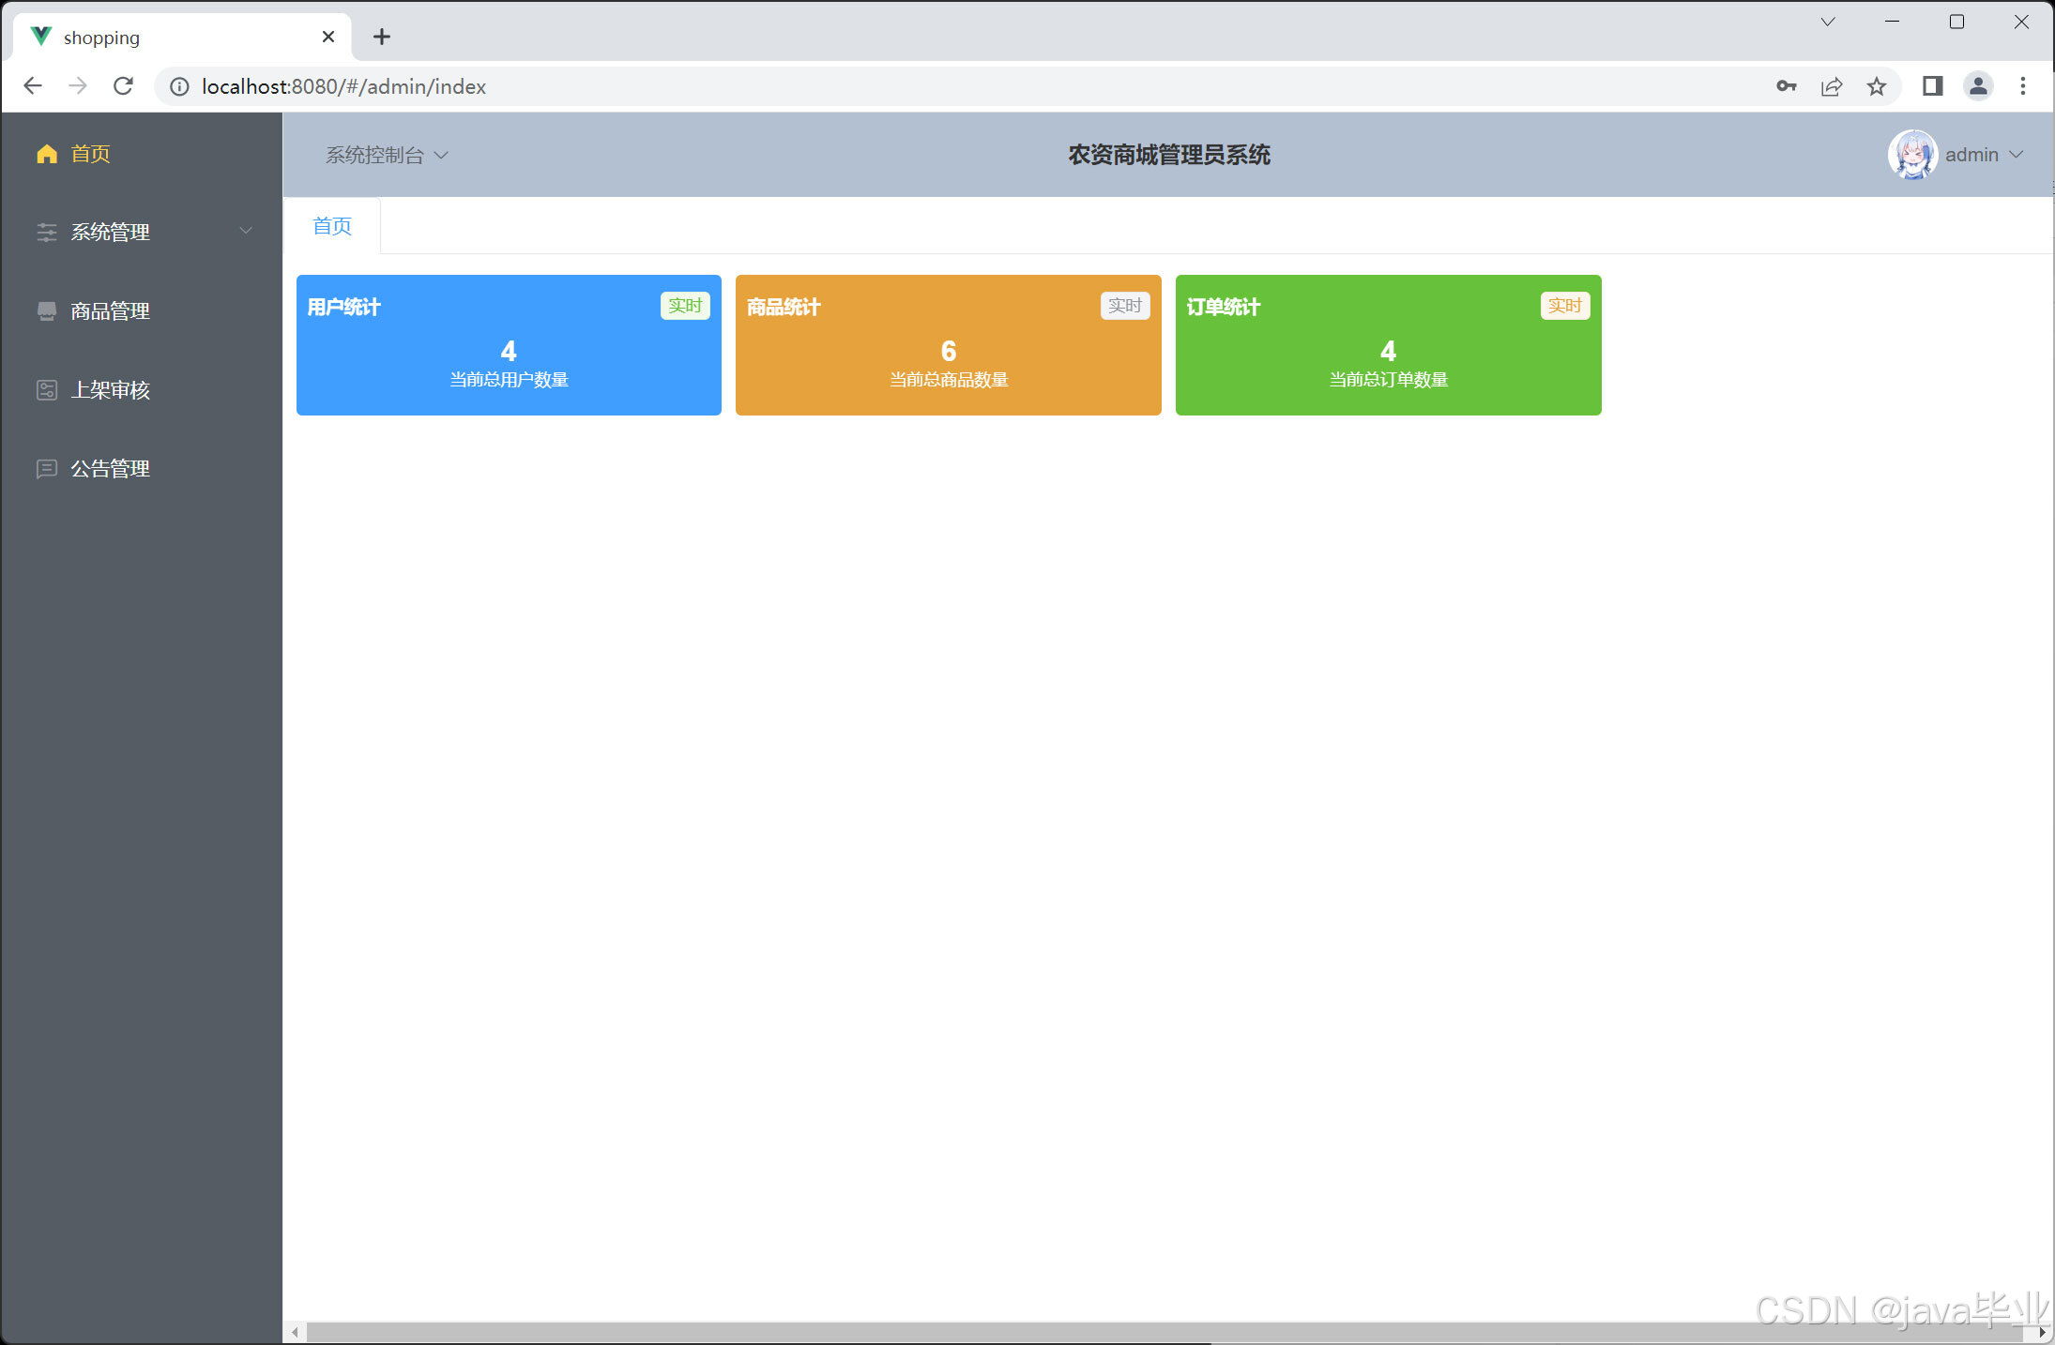Switch to the 首页 content tab
Viewport: 2055px width, 1345px height.
pos(330,225)
